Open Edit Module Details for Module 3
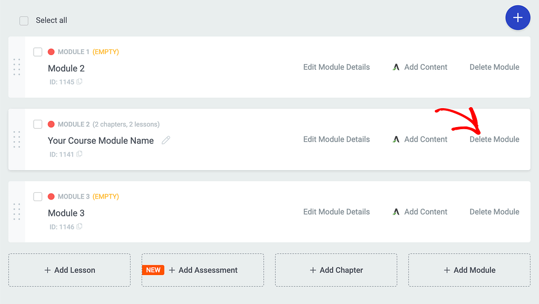Viewport: 539px width, 304px height. pyautogui.click(x=336, y=212)
